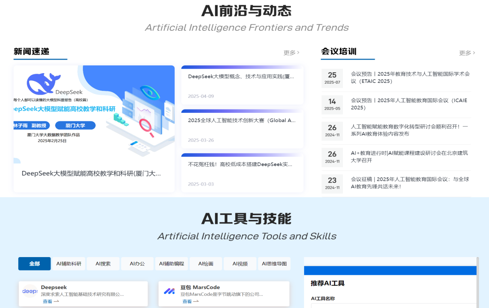Click the 25 2025-07 date badge
489x308 pixels.
tap(332, 78)
